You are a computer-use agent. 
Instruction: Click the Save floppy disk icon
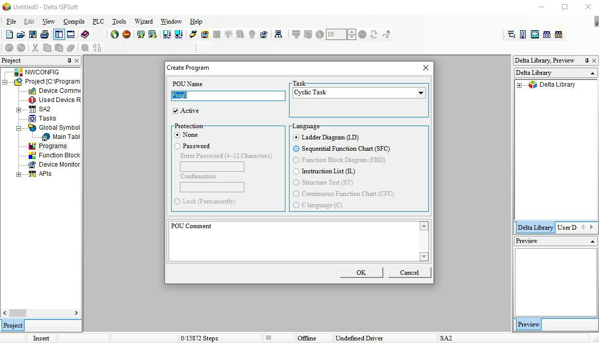coord(33,34)
